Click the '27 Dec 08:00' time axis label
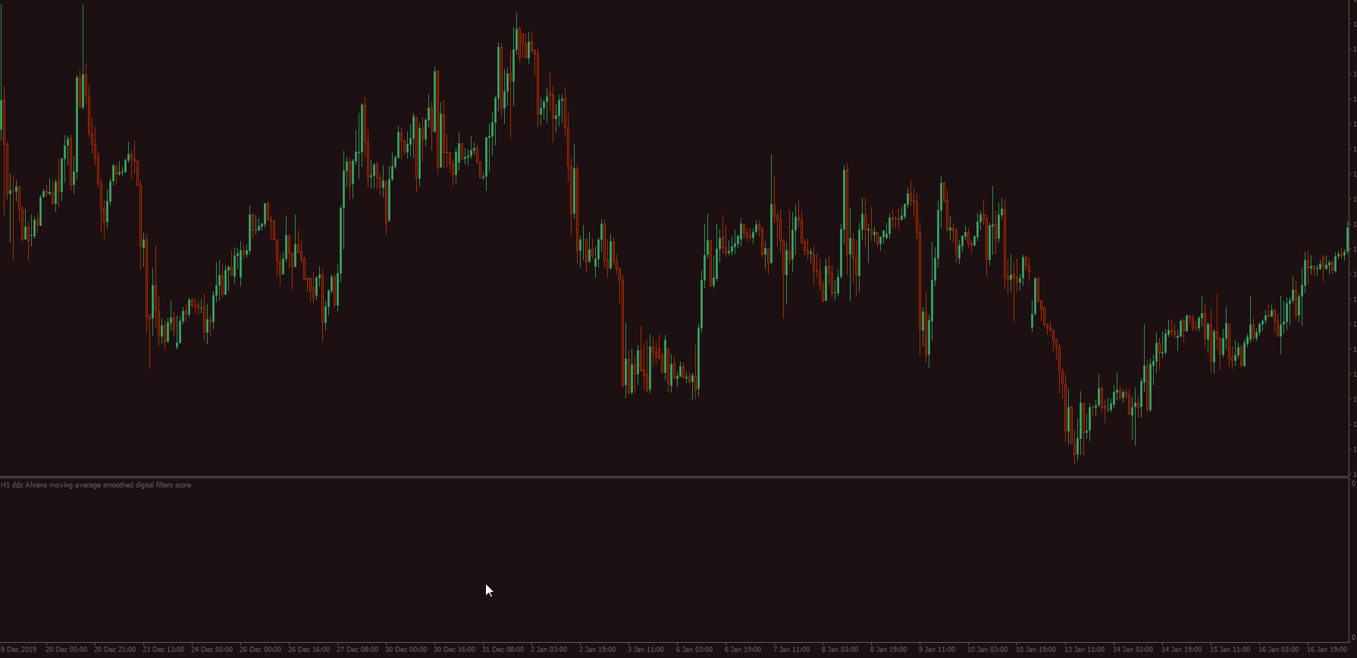This screenshot has height=658, width=1357. tap(357, 650)
